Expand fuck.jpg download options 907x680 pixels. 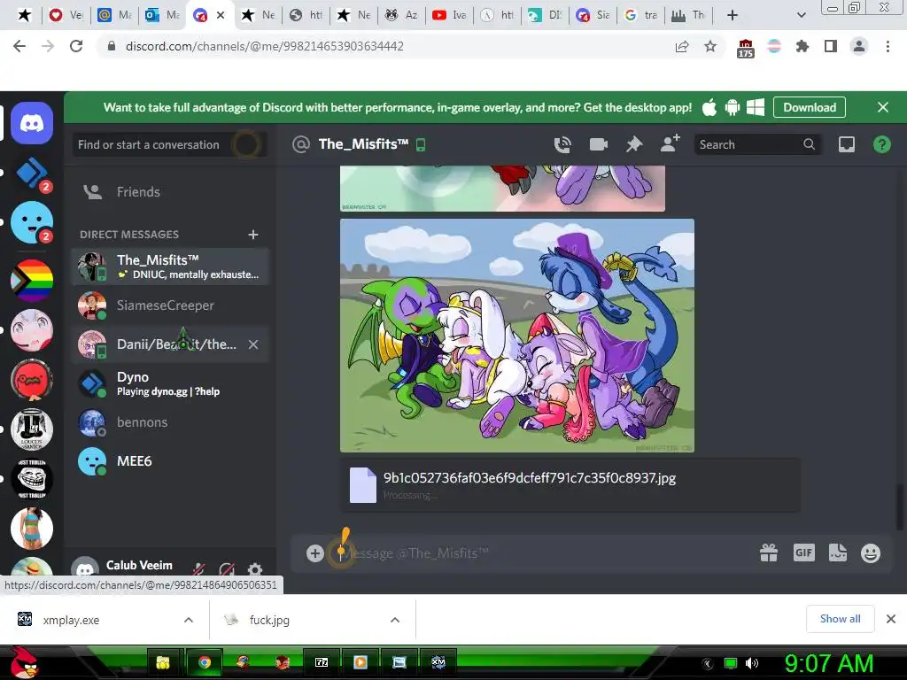394,620
